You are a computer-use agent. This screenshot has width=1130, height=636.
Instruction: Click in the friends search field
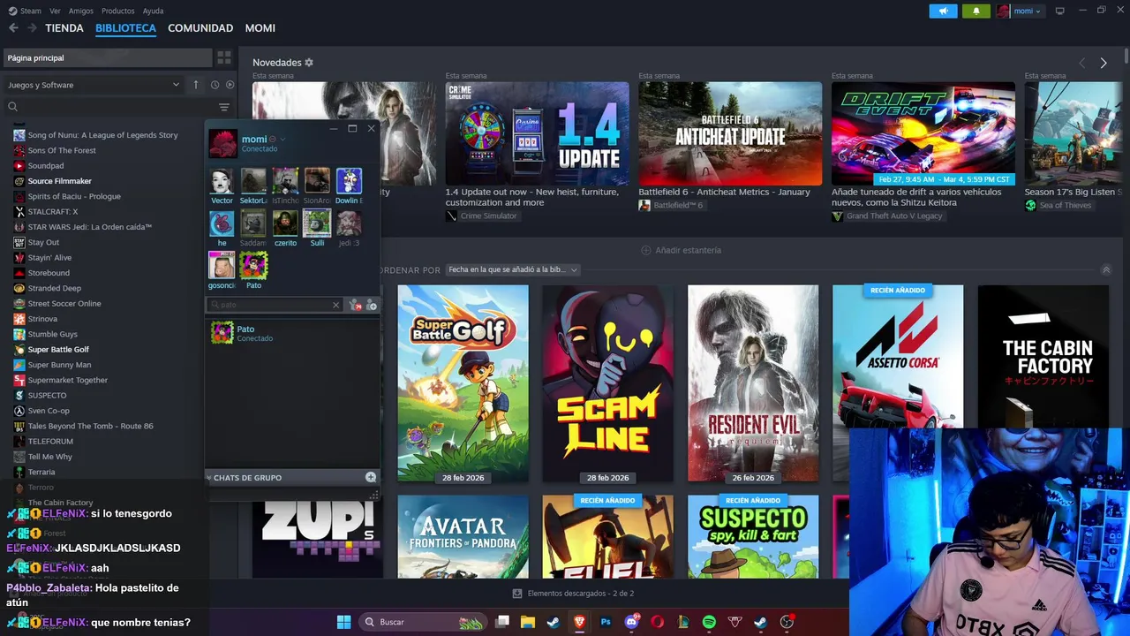[275, 305]
